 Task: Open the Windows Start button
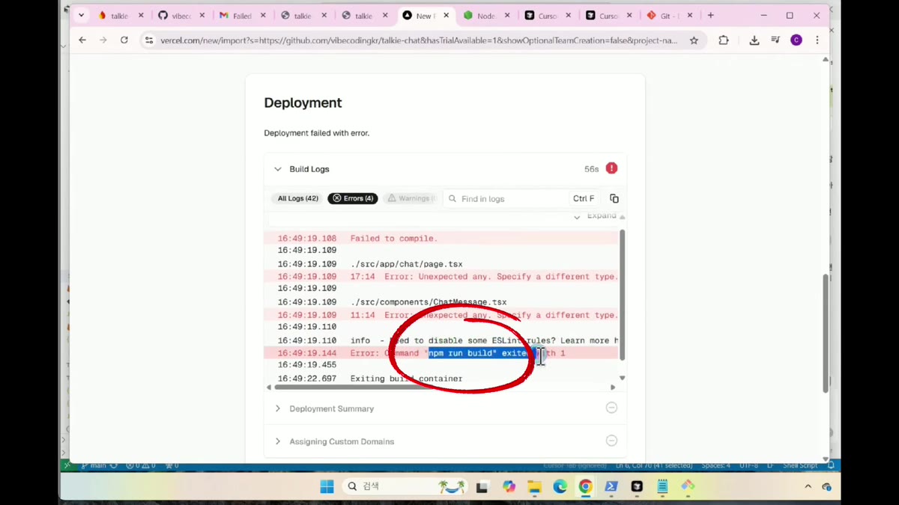pyautogui.click(x=327, y=487)
